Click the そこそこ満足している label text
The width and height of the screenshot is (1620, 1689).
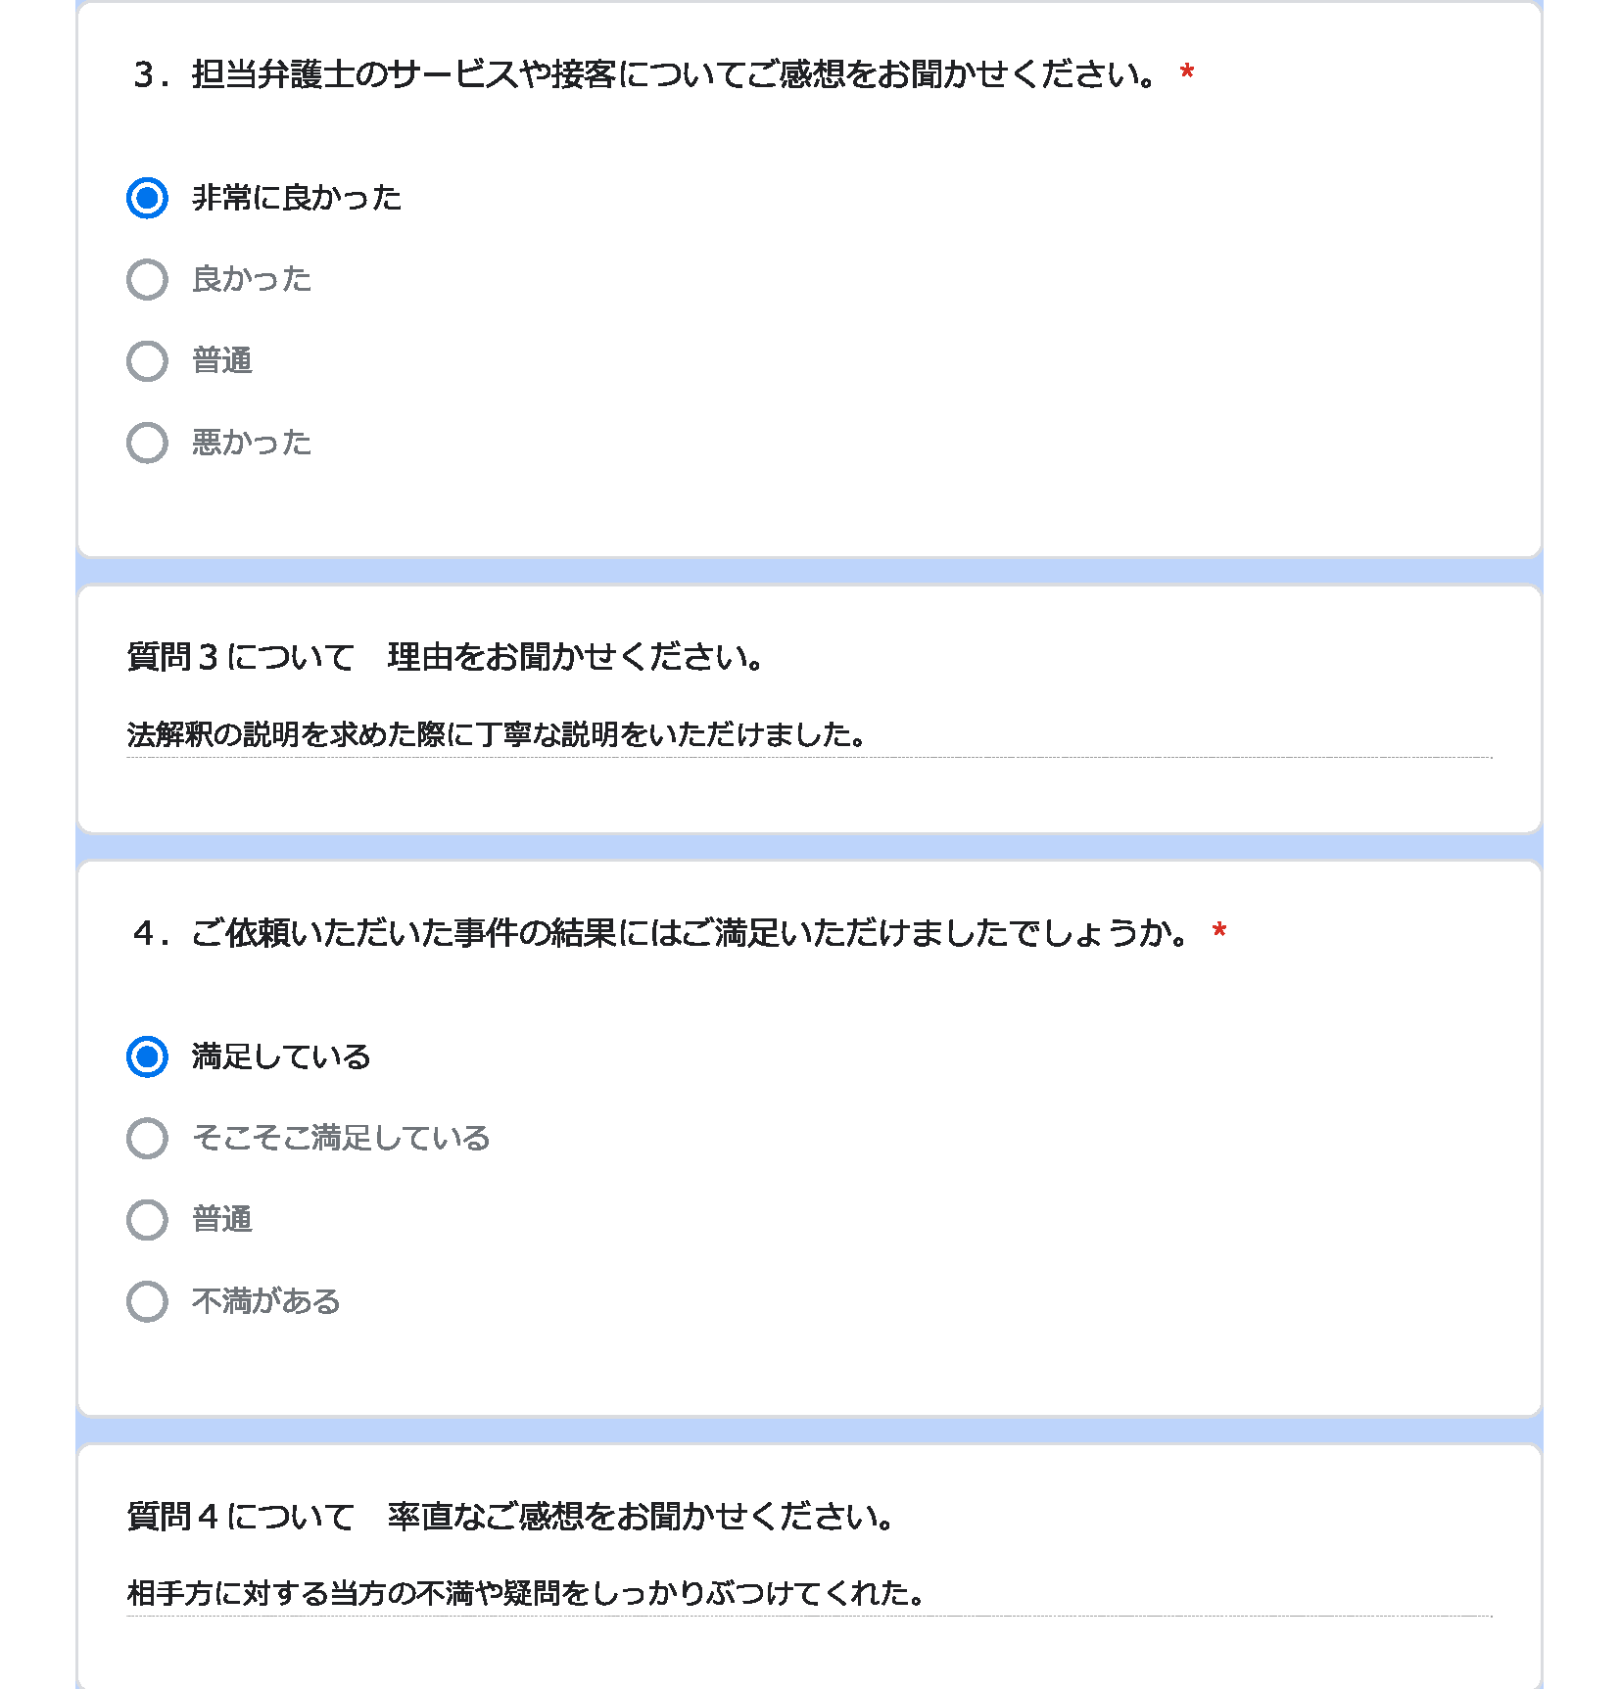[341, 1138]
